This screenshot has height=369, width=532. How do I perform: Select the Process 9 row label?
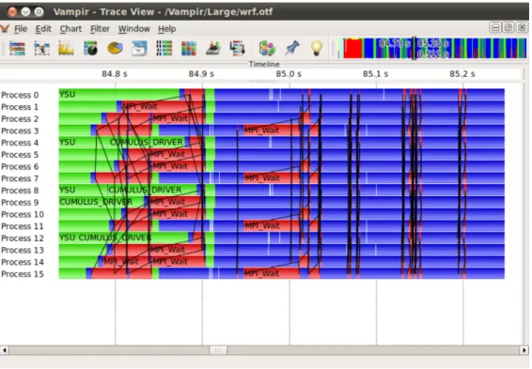20,202
